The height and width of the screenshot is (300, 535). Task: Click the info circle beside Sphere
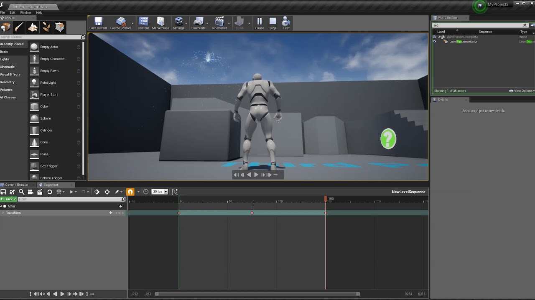point(79,119)
